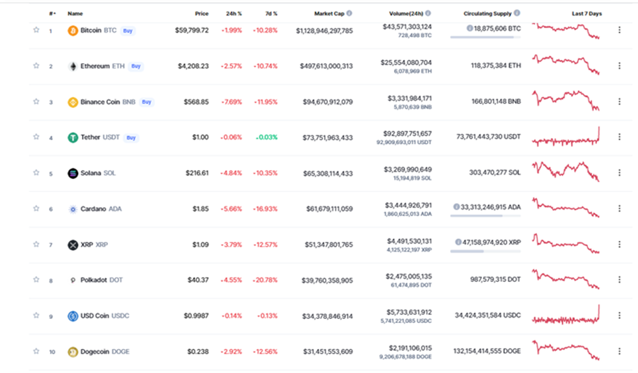Toggle watchlist star for Solana
This screenshot has height=373, width=638.
point(36,173)
